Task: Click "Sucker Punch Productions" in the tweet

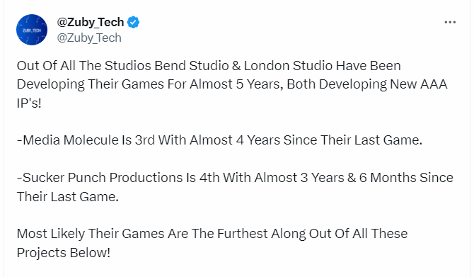Action: pos(103,178)
